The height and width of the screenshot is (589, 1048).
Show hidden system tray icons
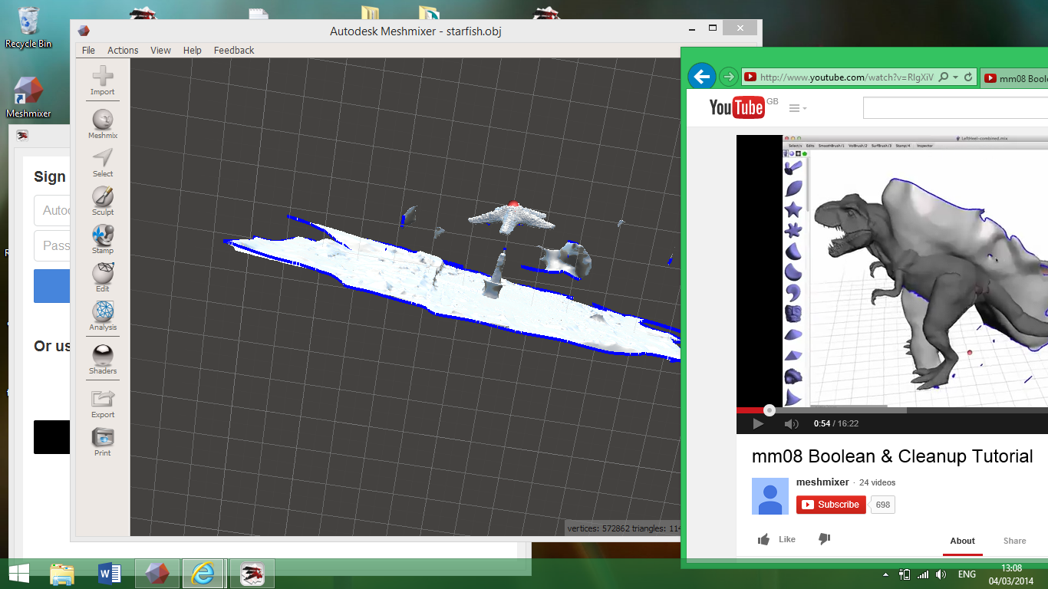[x=886, y=574]
